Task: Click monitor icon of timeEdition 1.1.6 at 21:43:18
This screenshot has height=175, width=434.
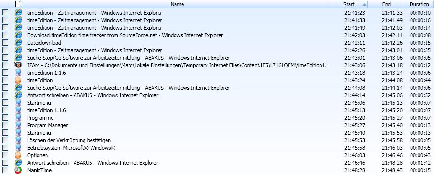Action: (18, 72)
